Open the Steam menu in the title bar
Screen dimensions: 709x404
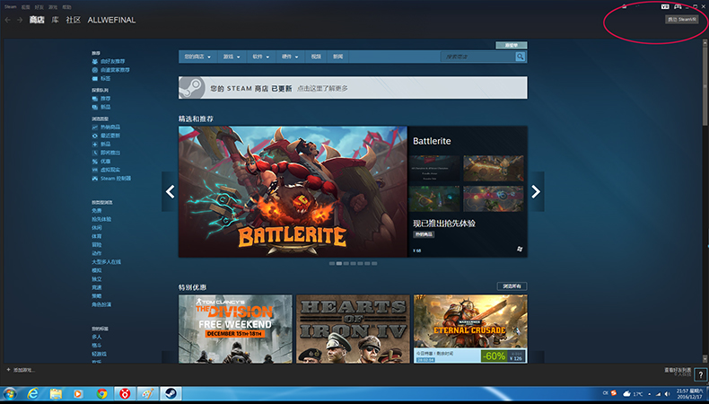tap(11, 7)
